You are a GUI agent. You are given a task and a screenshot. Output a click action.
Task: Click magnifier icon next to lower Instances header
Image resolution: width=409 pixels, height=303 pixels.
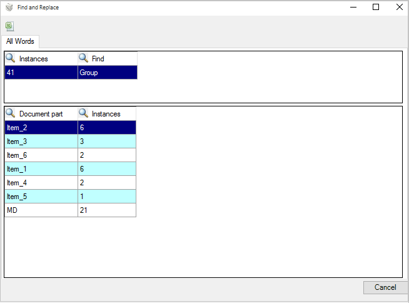83,113
